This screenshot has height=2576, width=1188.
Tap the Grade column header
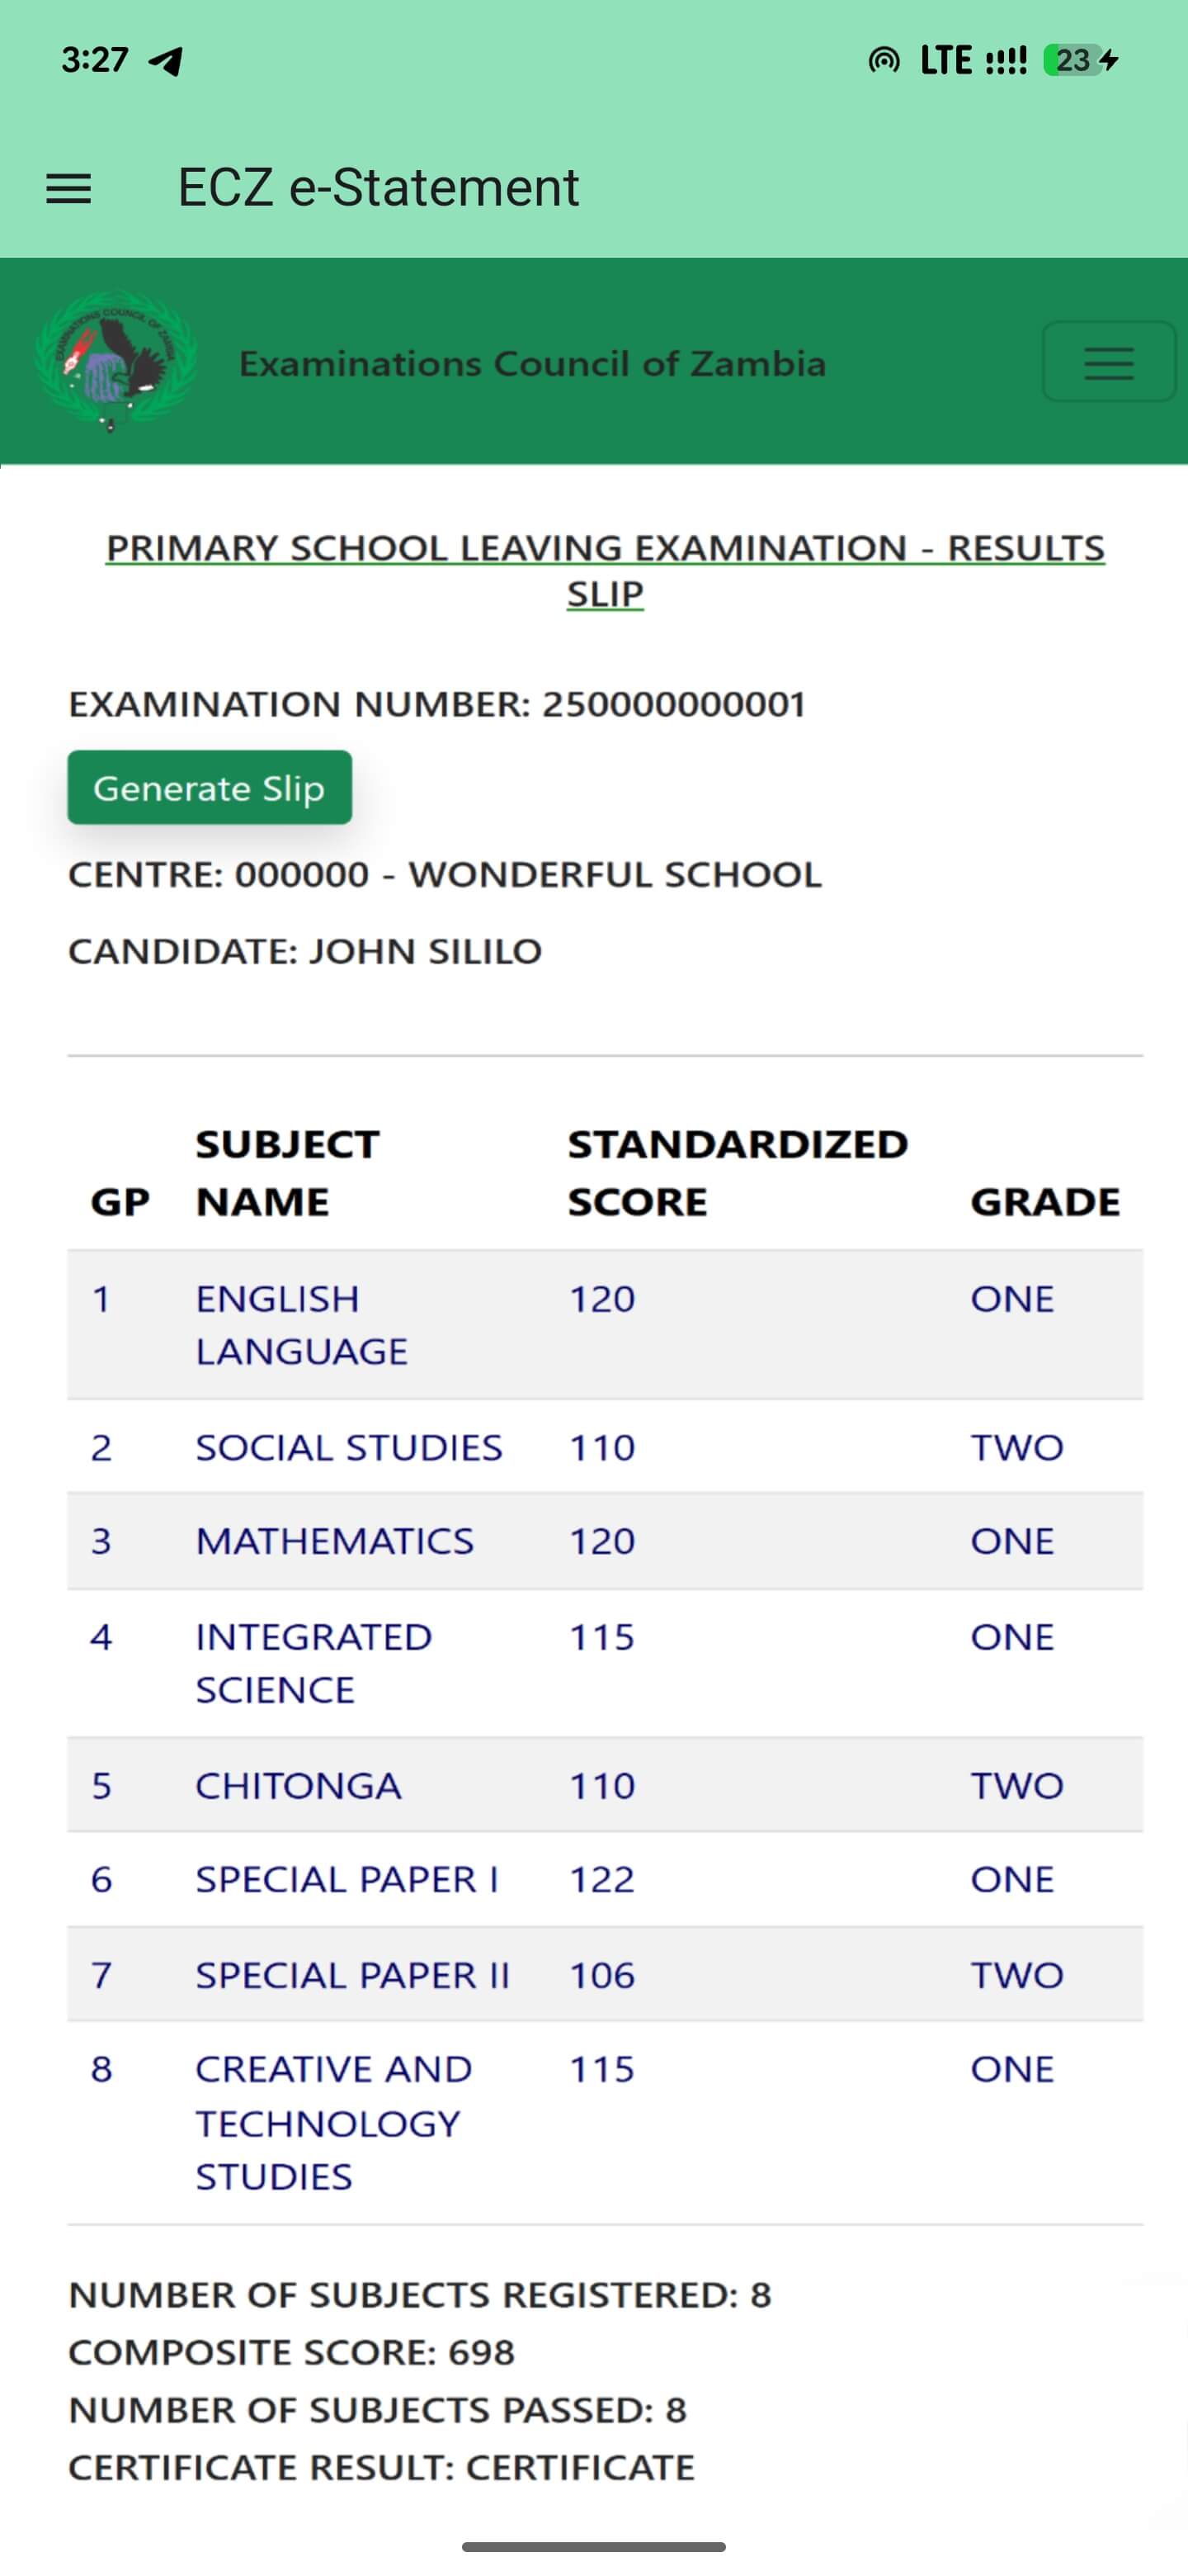coord(1045,1201)
